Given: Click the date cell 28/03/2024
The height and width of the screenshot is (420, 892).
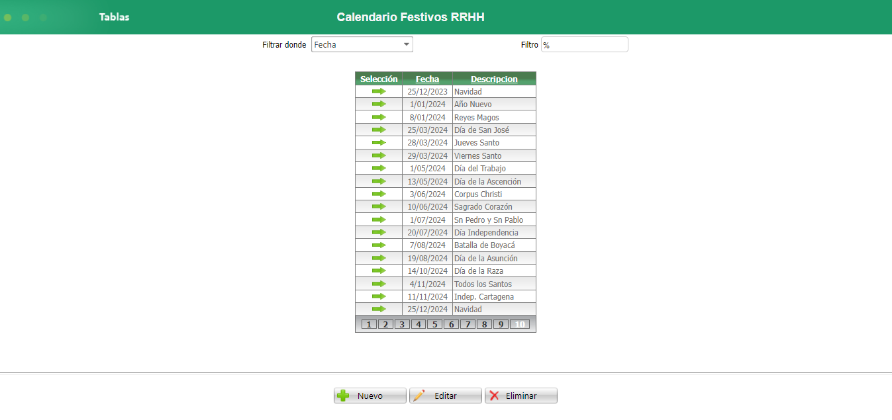Looking at the screenshot, I should tap(427, 143).
